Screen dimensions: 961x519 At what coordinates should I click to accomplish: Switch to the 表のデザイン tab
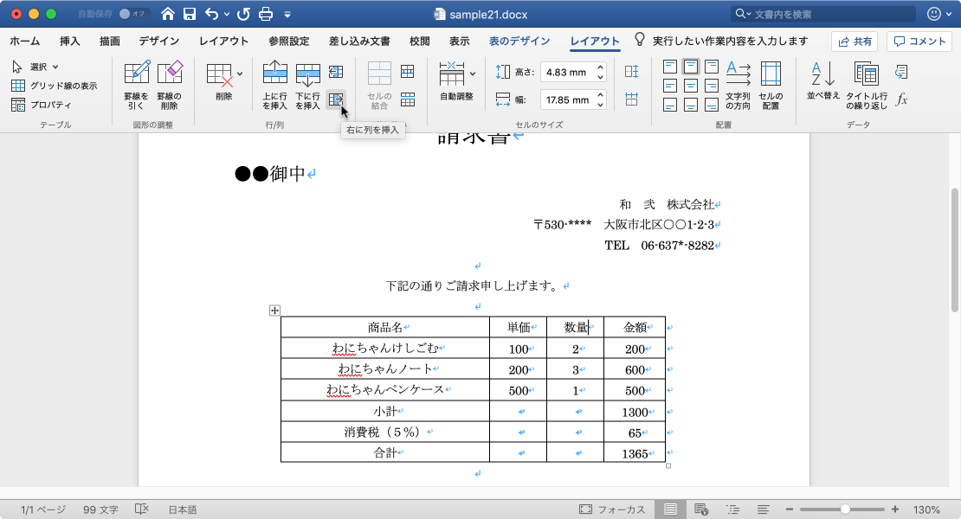(x=519, y=40)
